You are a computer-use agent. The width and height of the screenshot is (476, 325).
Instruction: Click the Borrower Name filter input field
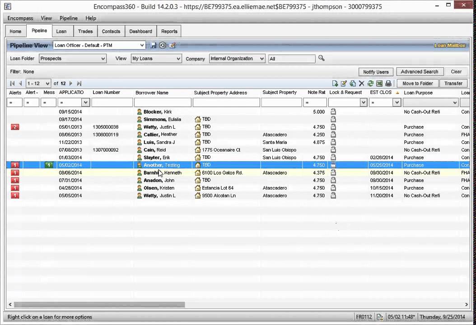point(163,103)
